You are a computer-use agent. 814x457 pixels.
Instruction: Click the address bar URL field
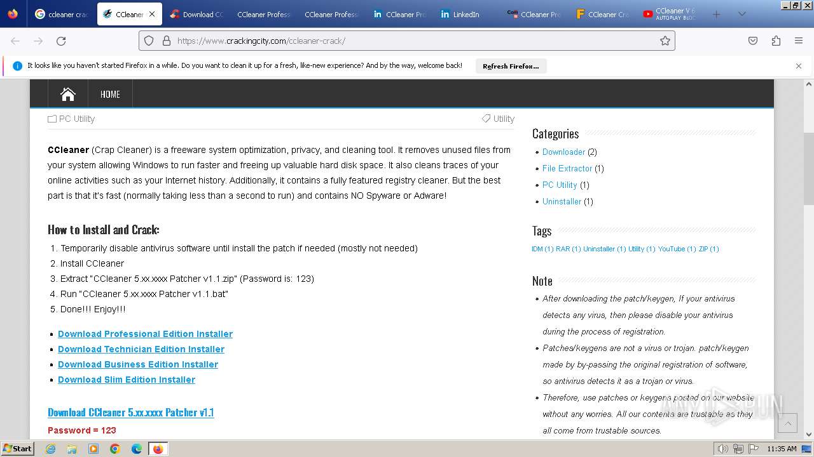(x=407, y=41)
